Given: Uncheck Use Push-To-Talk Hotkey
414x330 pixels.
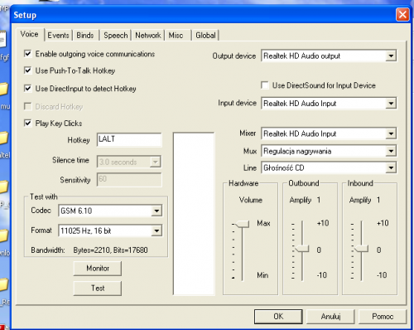Looking at the screenshot, I should coord(28,70).
